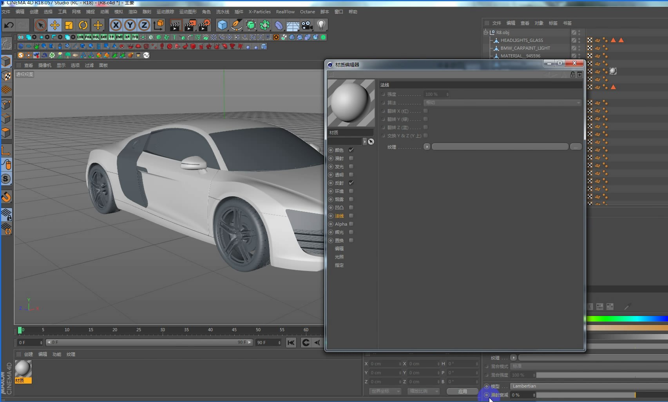Screen dimensions: 668x402
Task: Collapse the R8.obj tree node
Action: [x=486, y=32]
